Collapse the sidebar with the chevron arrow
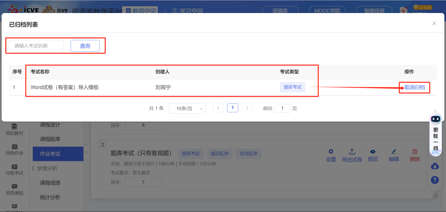Image resolution: width=446 pixels, height=212 pixels. point(87,153)
